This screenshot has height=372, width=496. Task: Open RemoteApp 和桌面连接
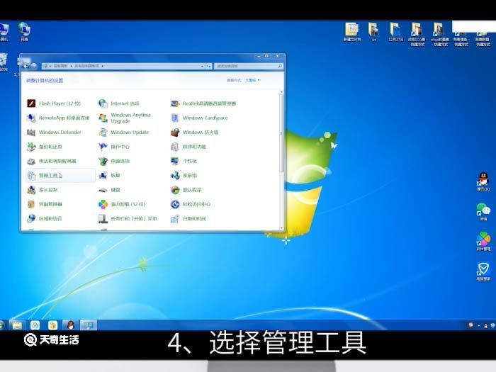pos(58,118)
